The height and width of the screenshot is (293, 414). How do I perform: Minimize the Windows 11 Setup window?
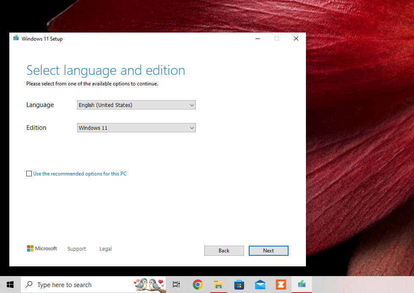[258, 39]
